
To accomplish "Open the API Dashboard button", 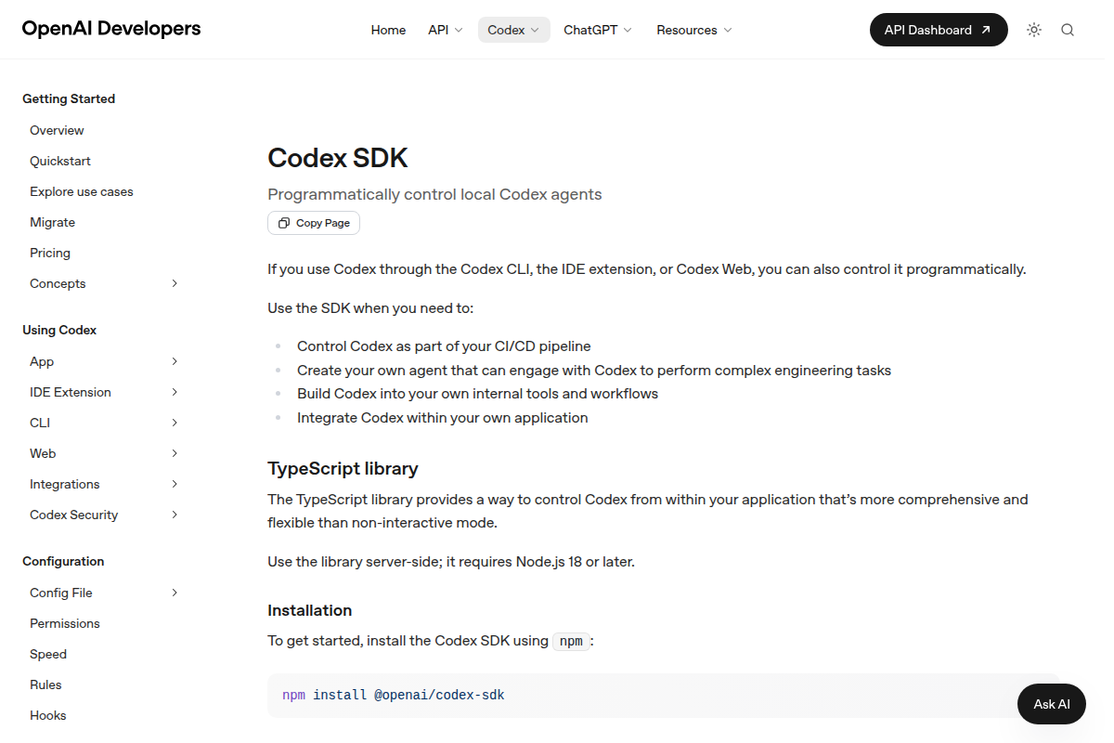I will [939, 30].
